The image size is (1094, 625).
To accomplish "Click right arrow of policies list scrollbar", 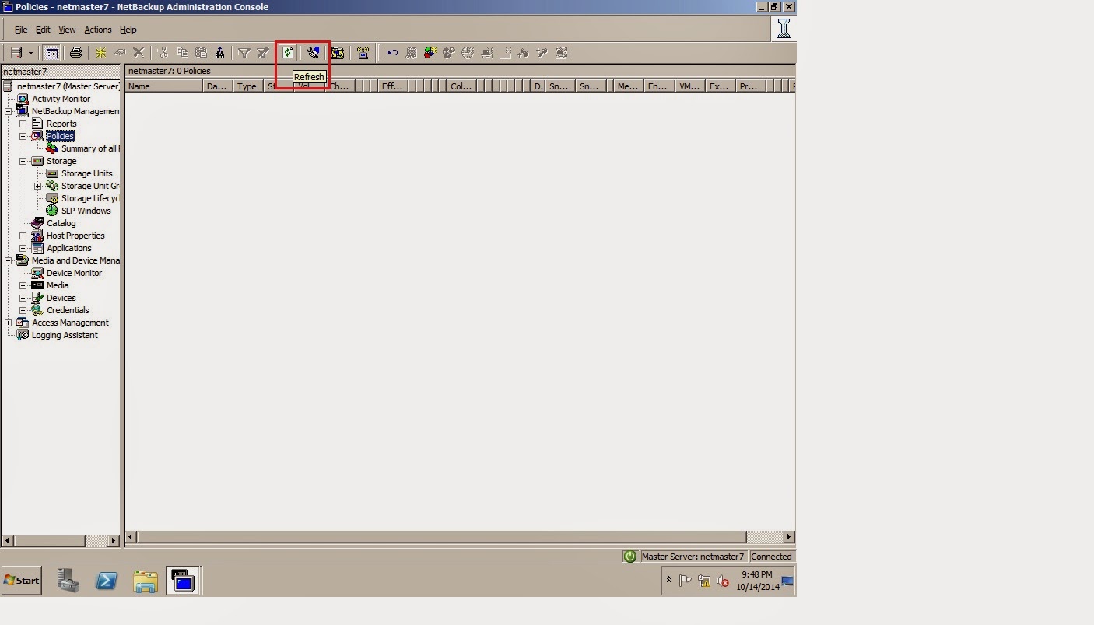I will pyautogui.click(x=788, y=536).
